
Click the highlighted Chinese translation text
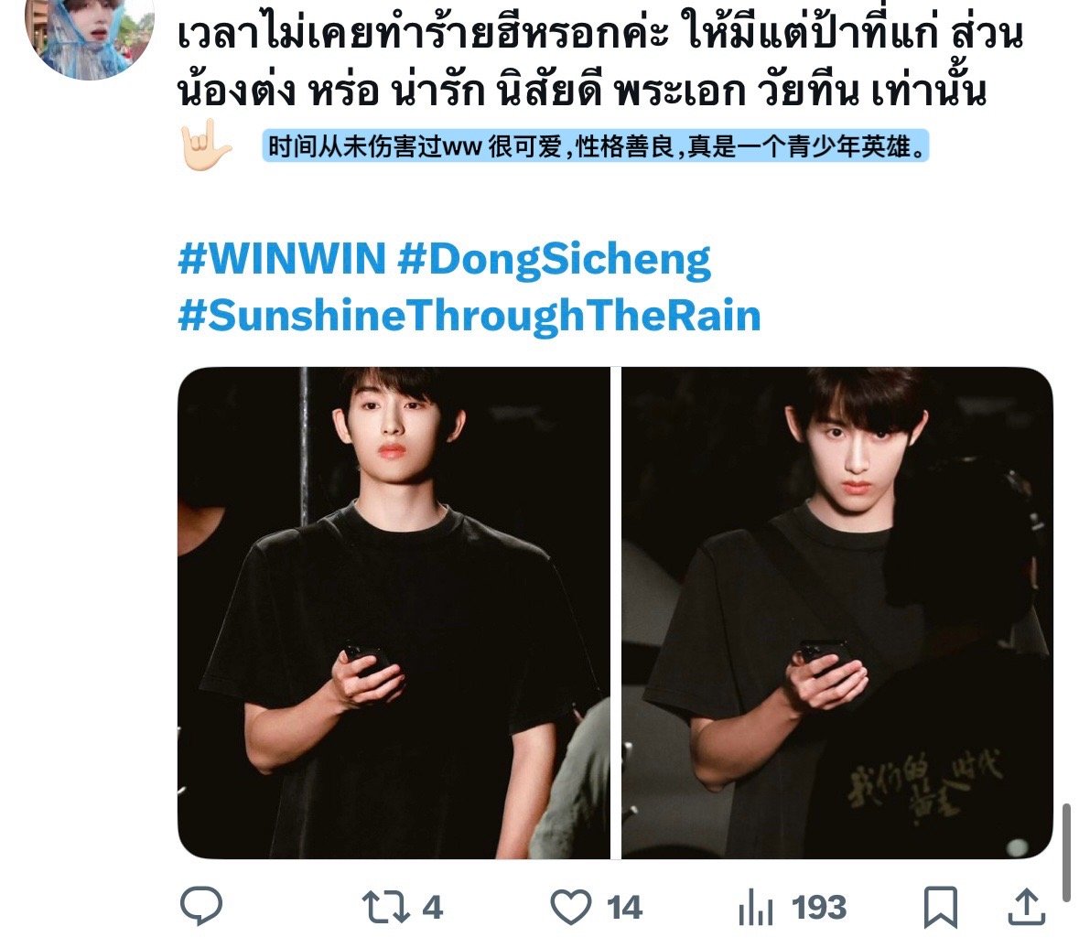coord(596,145)
